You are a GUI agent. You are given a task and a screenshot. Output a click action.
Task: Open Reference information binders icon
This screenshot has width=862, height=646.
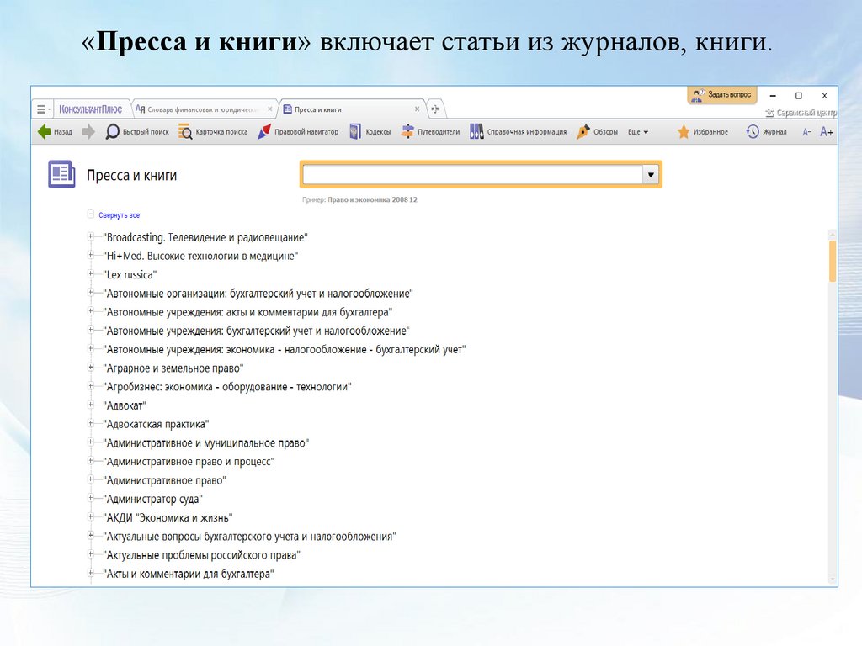pyautogui.click(x=476, y=132)
